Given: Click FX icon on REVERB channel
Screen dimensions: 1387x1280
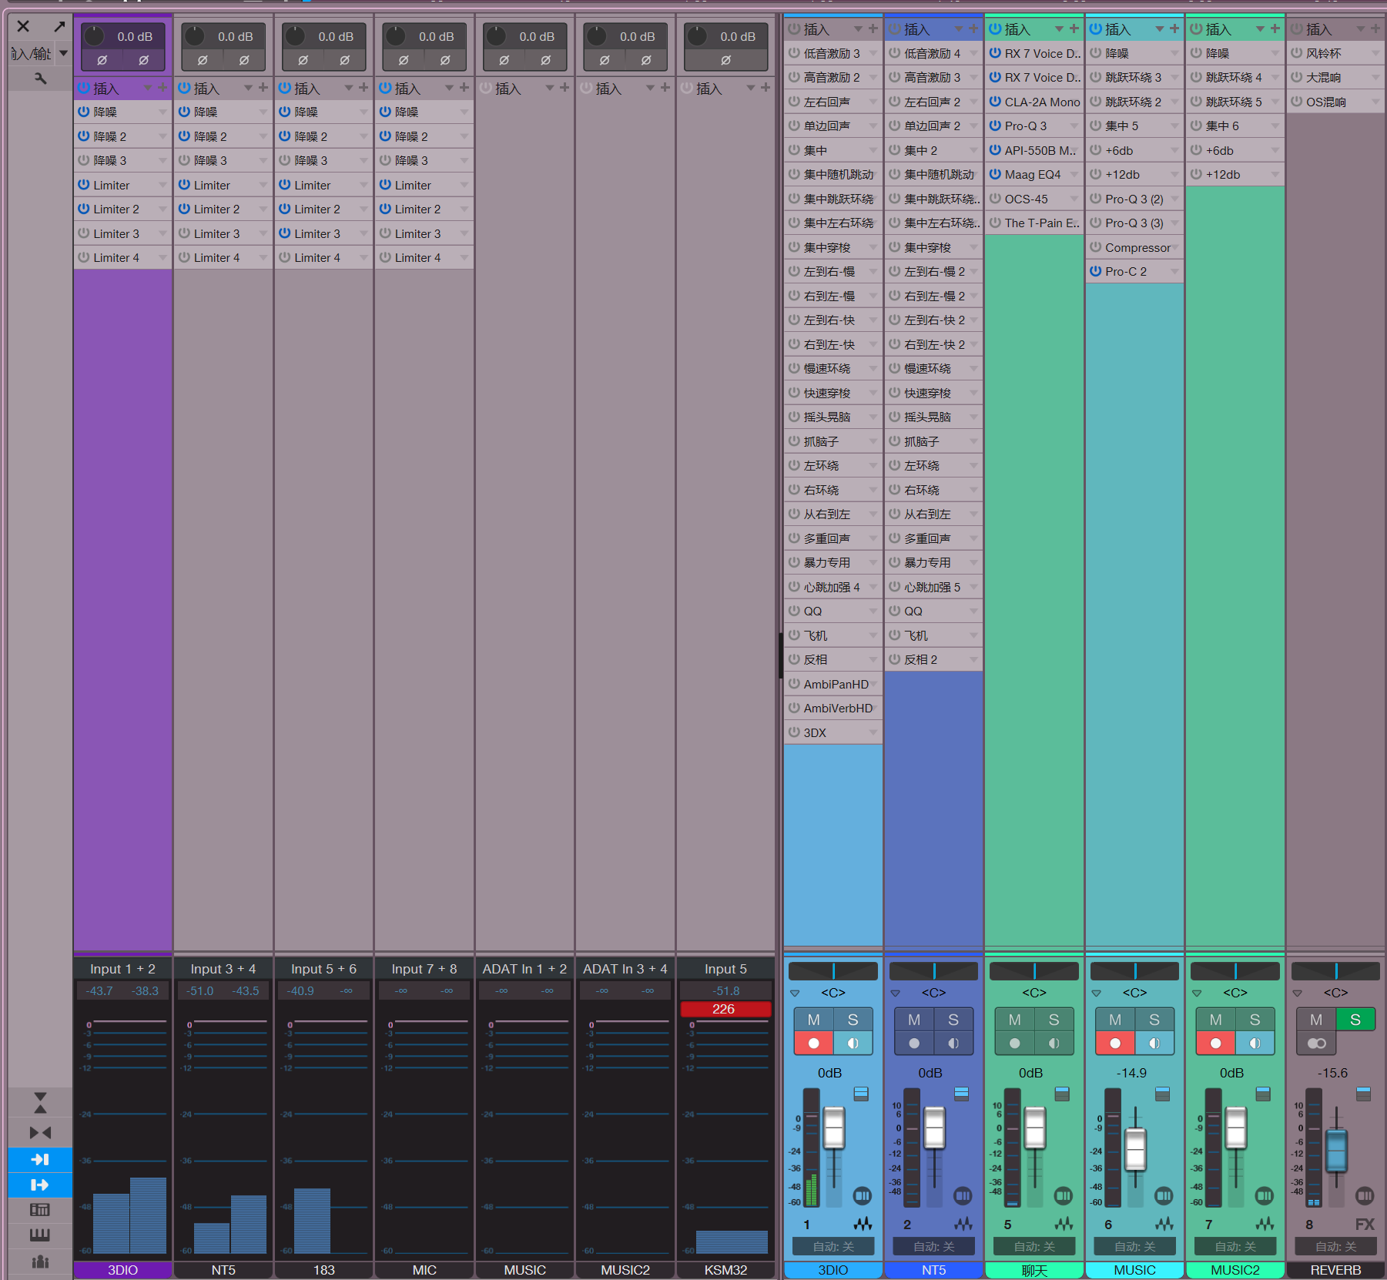Looking at the screenshot, I should pos(1364,1224).
